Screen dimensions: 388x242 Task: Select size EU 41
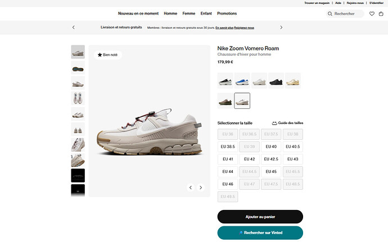point(228,159)
